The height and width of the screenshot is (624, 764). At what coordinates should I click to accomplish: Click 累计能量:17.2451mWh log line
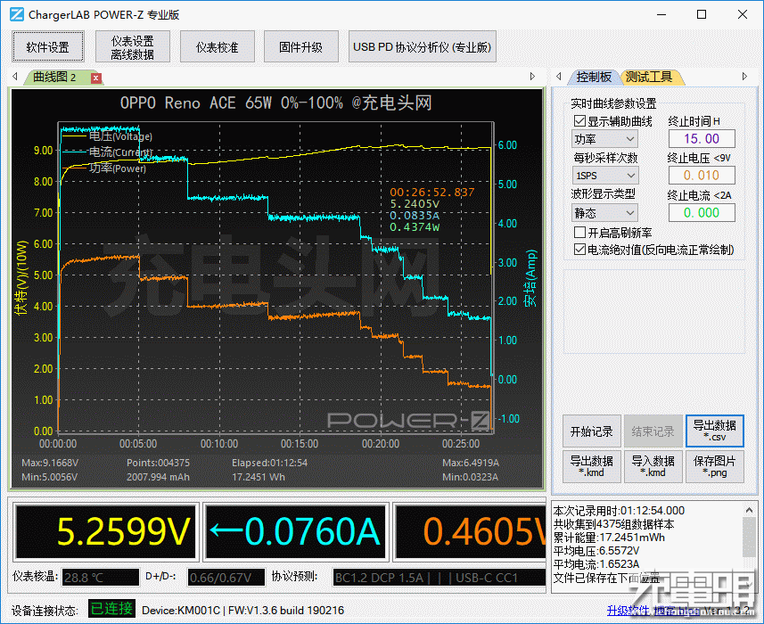pyautogui.click(x=609, y=538)
